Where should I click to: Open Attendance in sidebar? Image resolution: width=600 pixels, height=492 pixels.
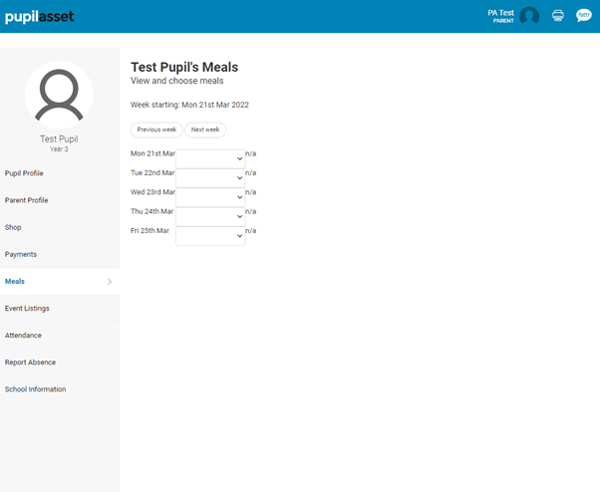pyautogui.click(x=60, y=336)
